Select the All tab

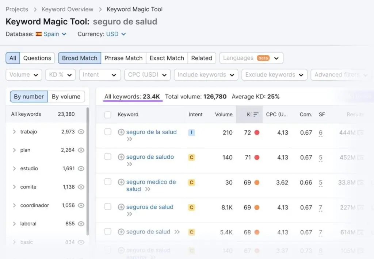(13, 58)
